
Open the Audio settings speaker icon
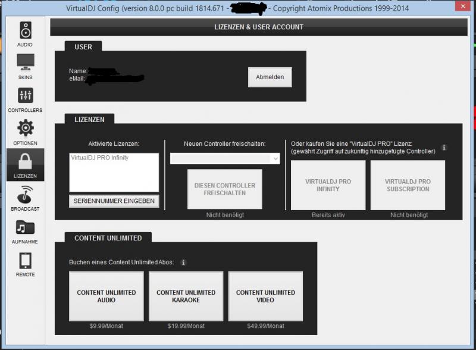coord(25,30)
